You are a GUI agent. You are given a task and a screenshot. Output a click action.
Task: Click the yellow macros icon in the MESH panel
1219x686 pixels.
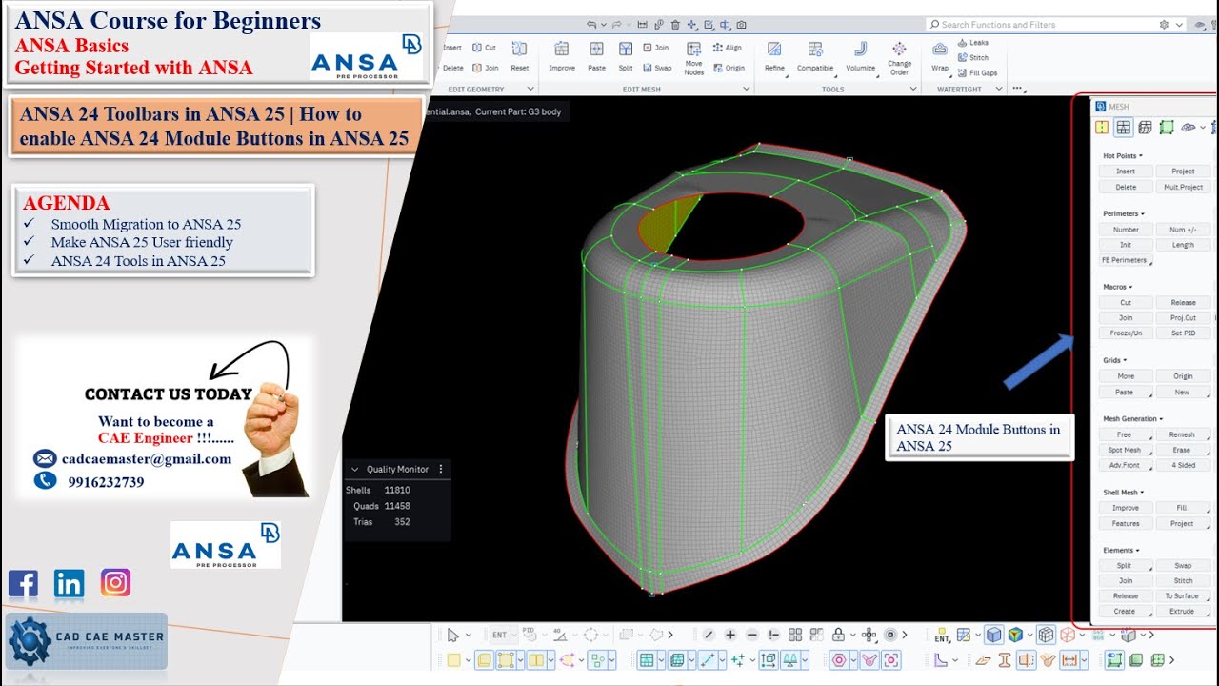click(1102, 128)
